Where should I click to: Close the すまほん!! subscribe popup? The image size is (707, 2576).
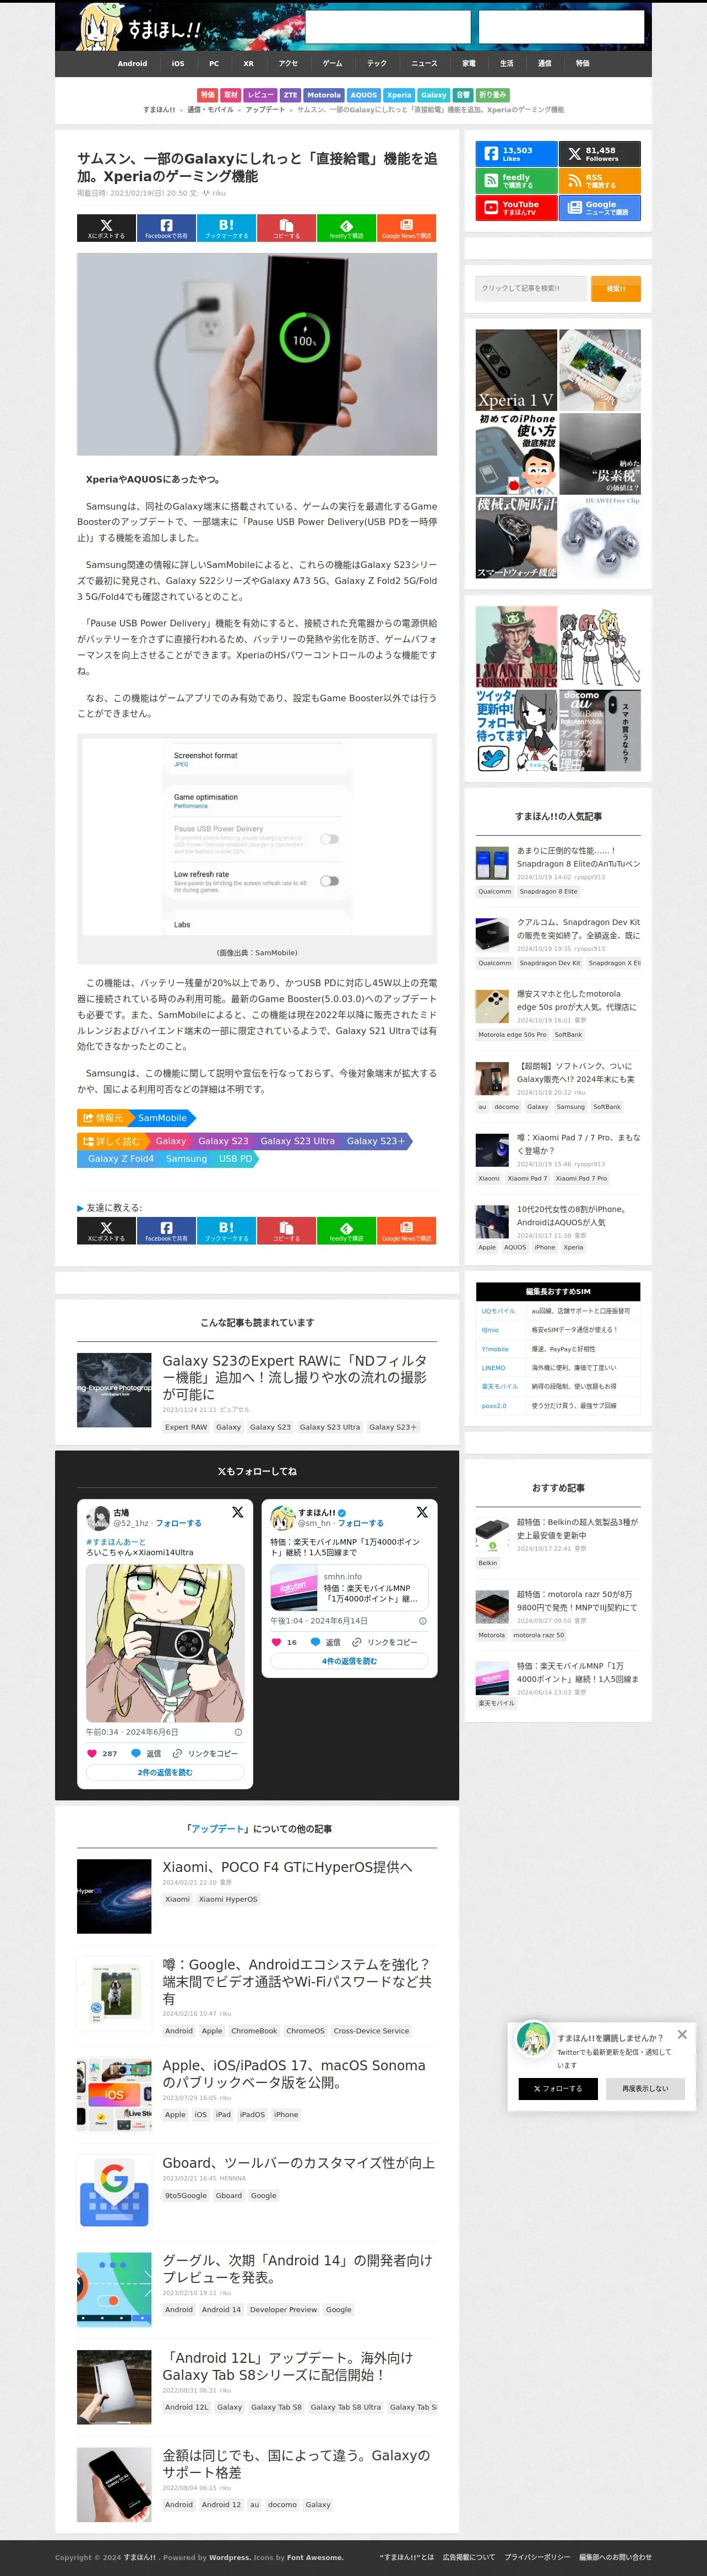click(682, 2035)
